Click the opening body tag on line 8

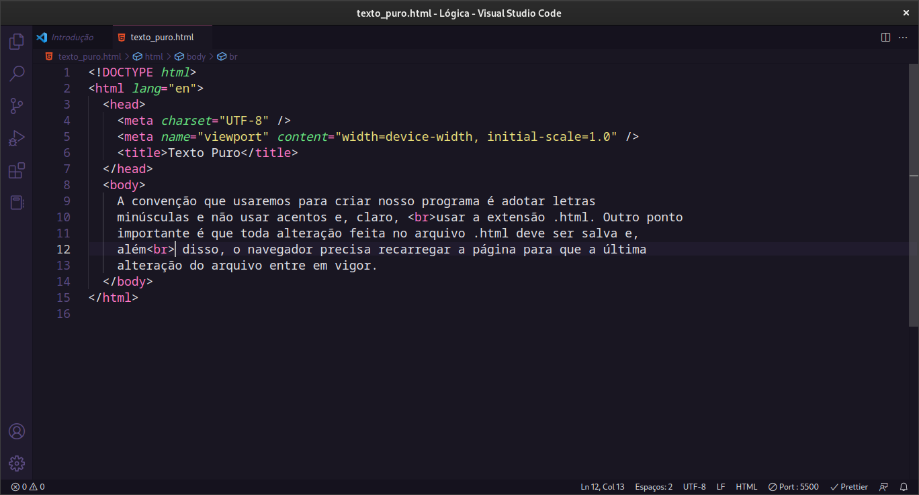pos(124,185)
